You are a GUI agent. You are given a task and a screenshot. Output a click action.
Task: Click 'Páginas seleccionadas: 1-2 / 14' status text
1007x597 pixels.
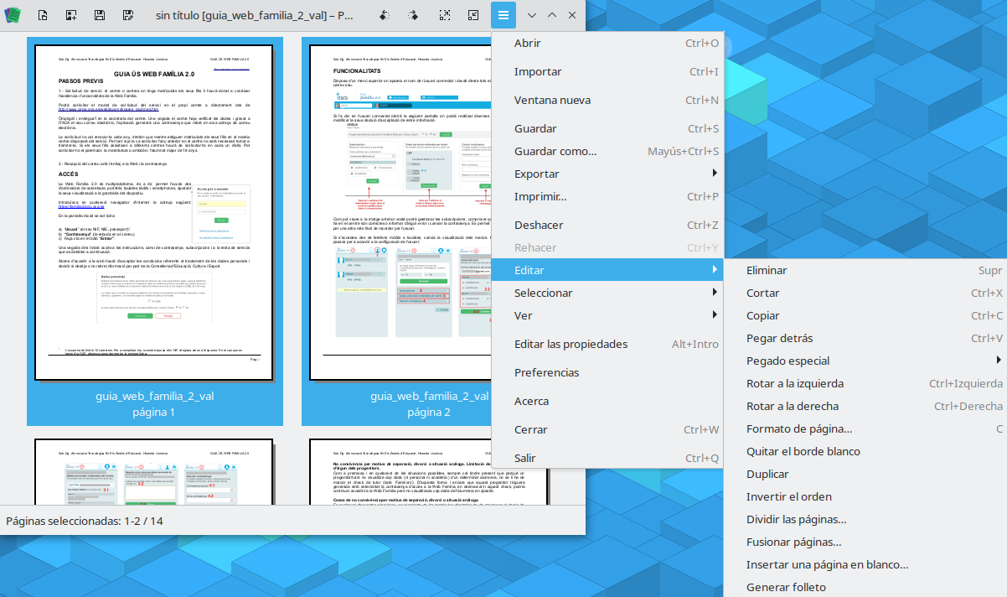click(x=85, y=520)
